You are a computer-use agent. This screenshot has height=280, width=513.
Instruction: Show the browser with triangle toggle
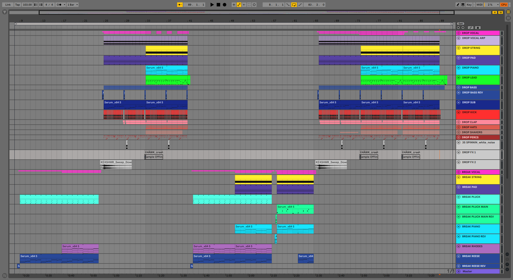[x=5, y=12]
